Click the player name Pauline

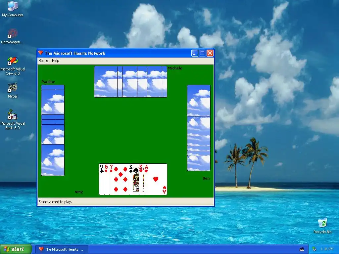48,82
